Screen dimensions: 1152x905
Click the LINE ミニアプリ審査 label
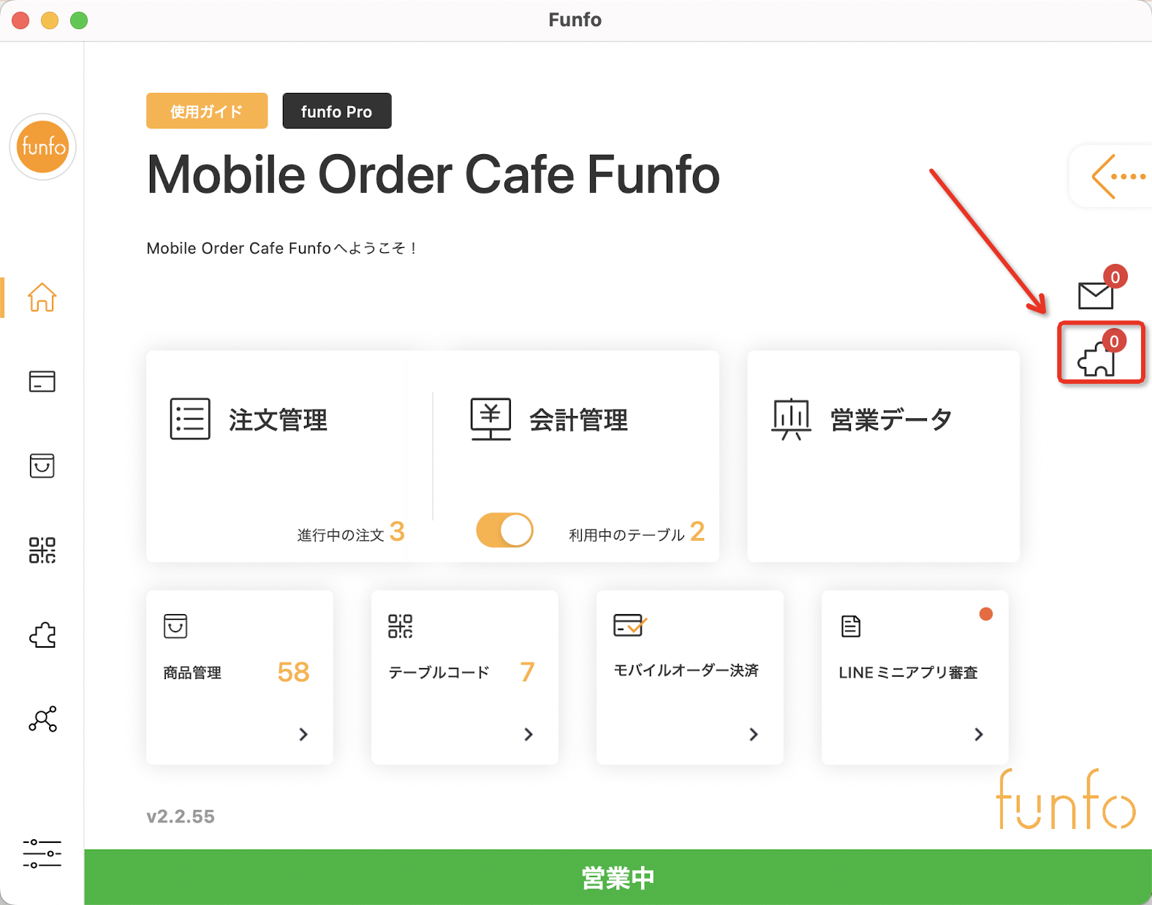pyautogui.click(x=908, y=673)
